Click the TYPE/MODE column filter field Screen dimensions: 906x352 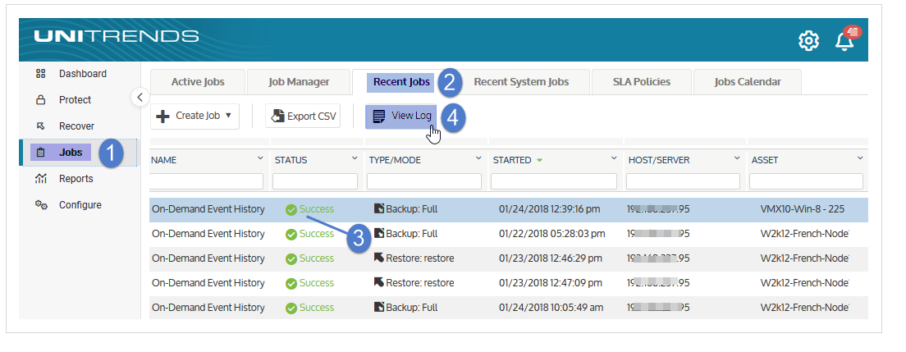point(424,181)
